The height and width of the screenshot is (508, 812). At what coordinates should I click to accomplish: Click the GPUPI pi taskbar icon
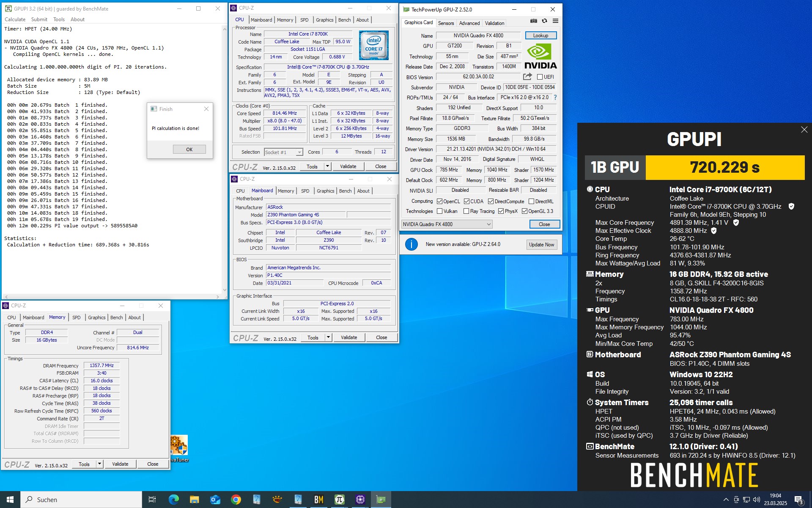coord(340,500)
